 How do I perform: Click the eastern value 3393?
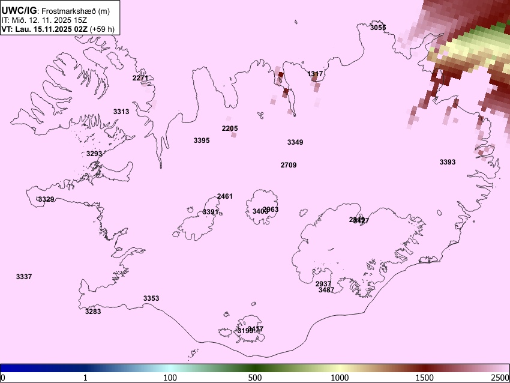tap(448, 162)
